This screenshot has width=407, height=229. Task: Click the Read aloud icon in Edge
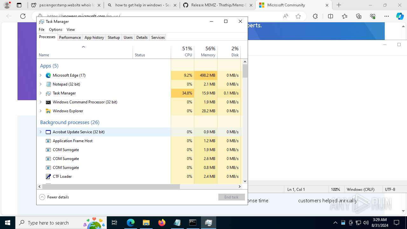coord(286,16)
